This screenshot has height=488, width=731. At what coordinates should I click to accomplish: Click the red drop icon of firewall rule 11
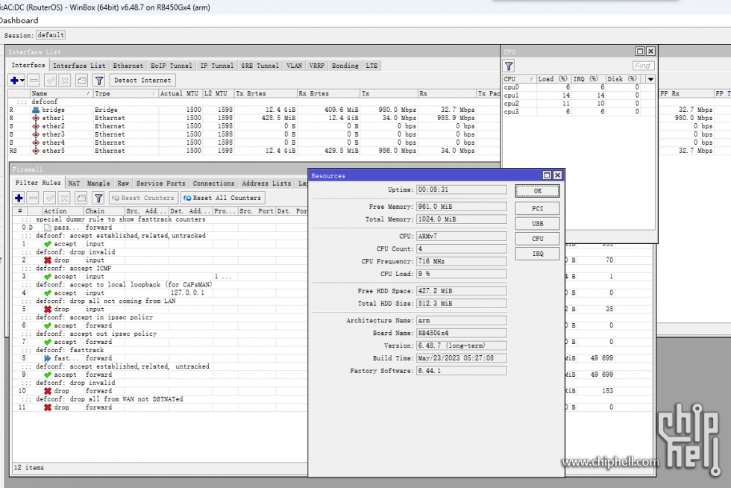click(48, 407)
